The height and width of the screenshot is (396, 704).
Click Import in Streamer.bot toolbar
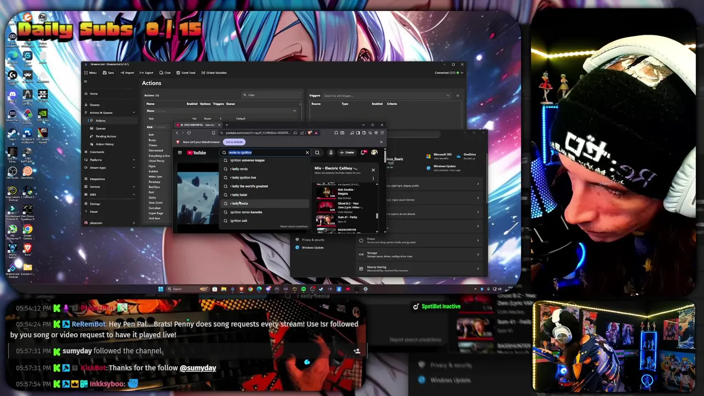pyautogui.click(x=127, y=73)
